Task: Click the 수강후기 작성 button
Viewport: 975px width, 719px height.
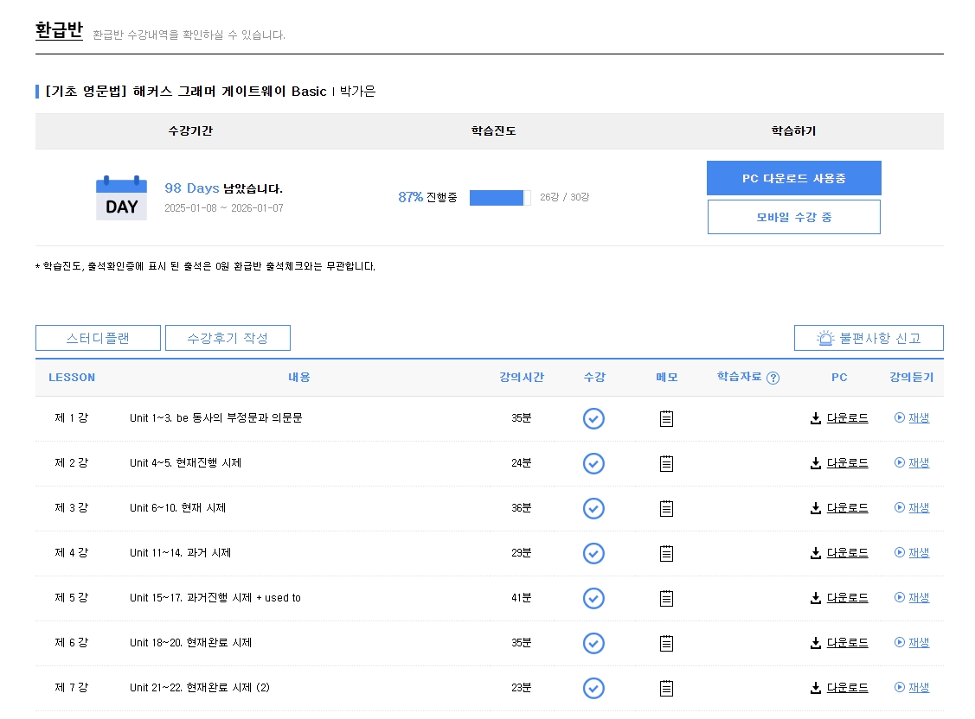Action: pos(228,338)
